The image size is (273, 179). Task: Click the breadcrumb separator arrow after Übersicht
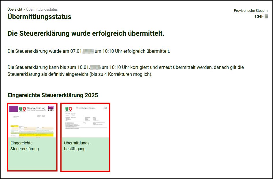pos(24,10)
